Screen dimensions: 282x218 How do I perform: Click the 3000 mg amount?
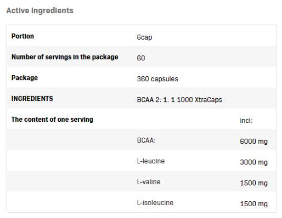coord(253,162)
